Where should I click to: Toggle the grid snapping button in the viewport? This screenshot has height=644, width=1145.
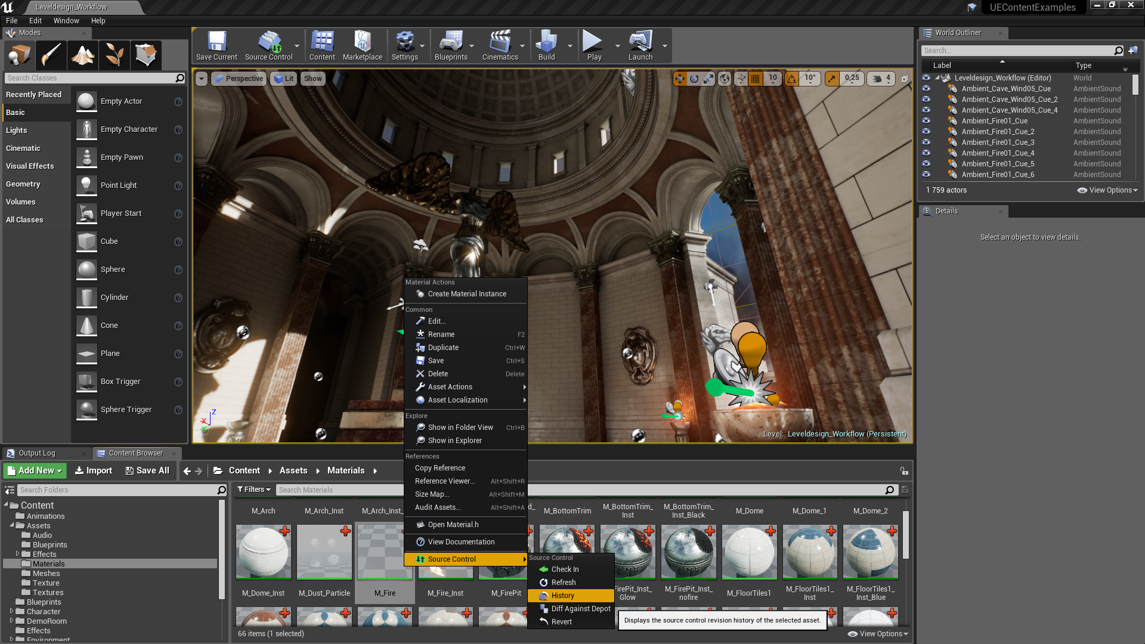pyautogui.click(x=756, y=78)
